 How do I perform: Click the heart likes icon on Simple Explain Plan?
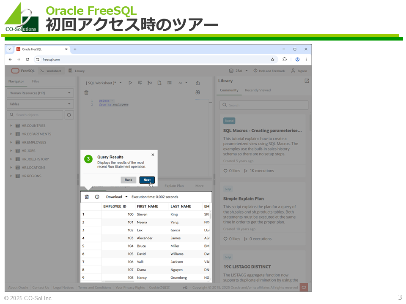(x=225, y=239)
